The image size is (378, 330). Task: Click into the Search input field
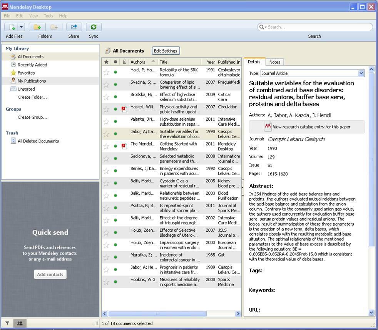(319, 27)
